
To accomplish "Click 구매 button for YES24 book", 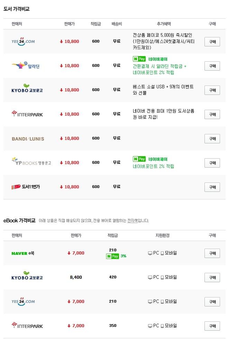I will click(212, 42).
